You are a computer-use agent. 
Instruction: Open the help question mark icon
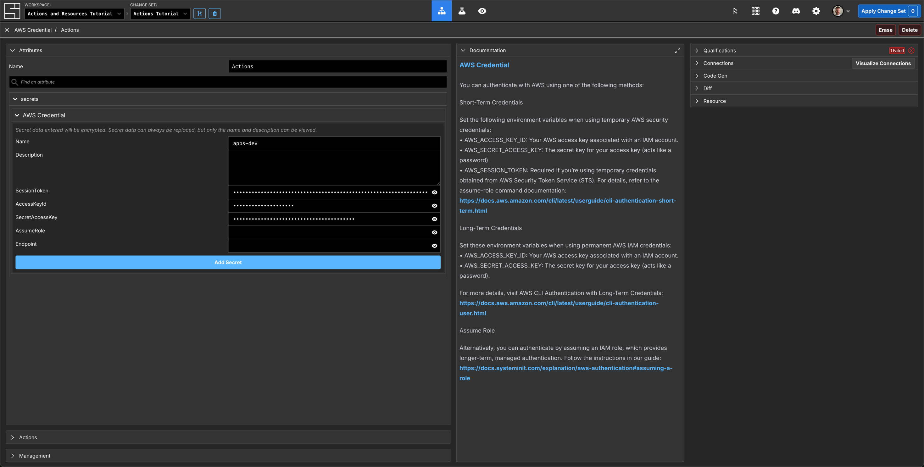pyautogui.click(x=776, y=11)
